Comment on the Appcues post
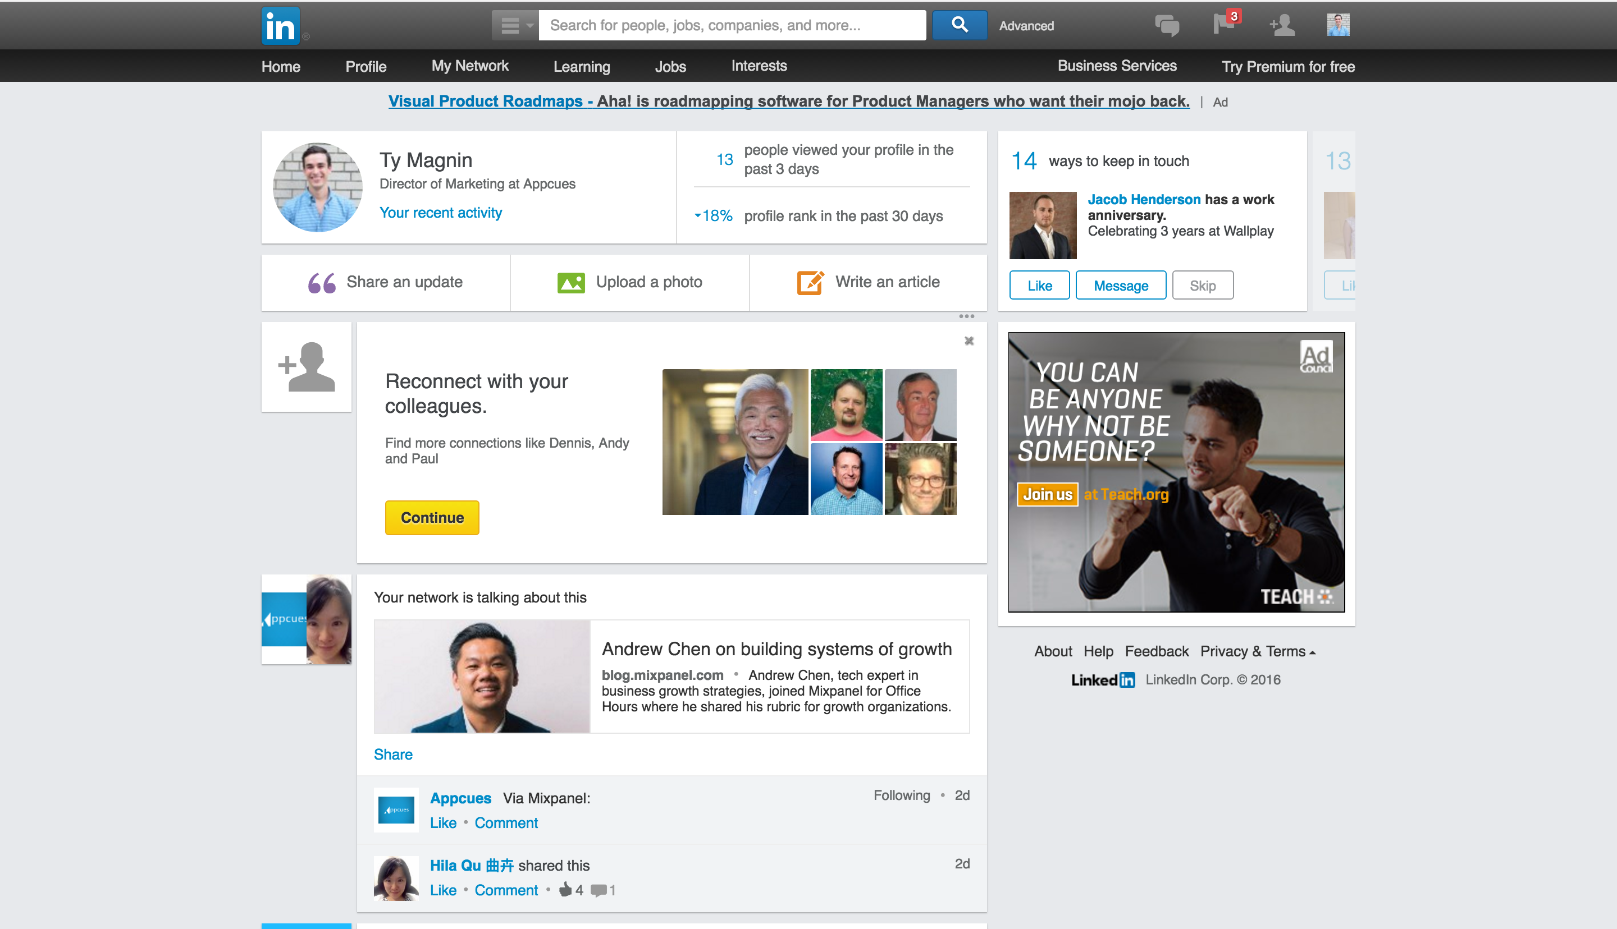This screenshot has width=1617, height=929. (506, 823)
